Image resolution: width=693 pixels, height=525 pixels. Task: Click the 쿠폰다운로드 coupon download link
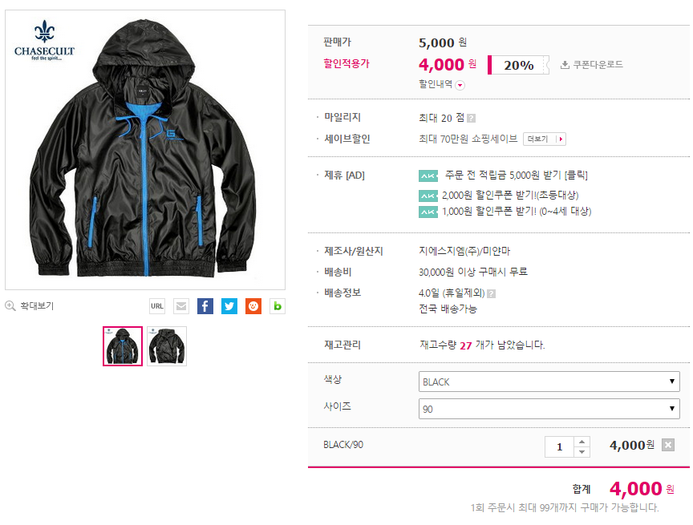pos(591,65)
